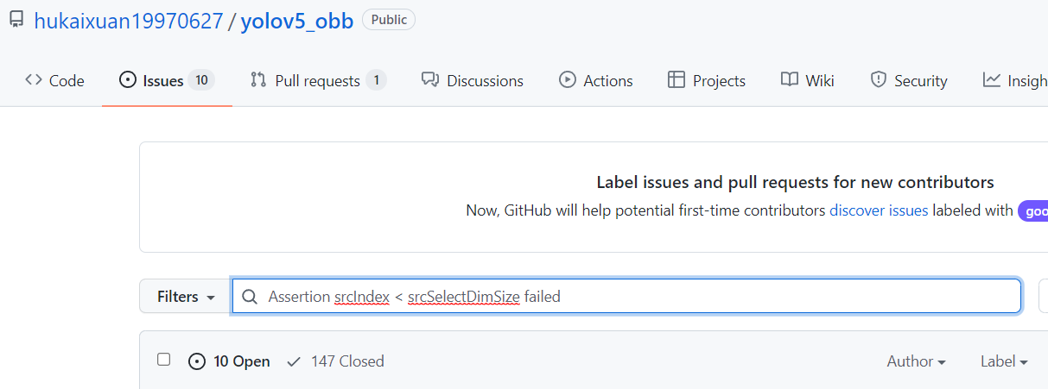The image size is (1048, 389).
Task: Click the Code tab brackets icon
Action: point(34,80)
